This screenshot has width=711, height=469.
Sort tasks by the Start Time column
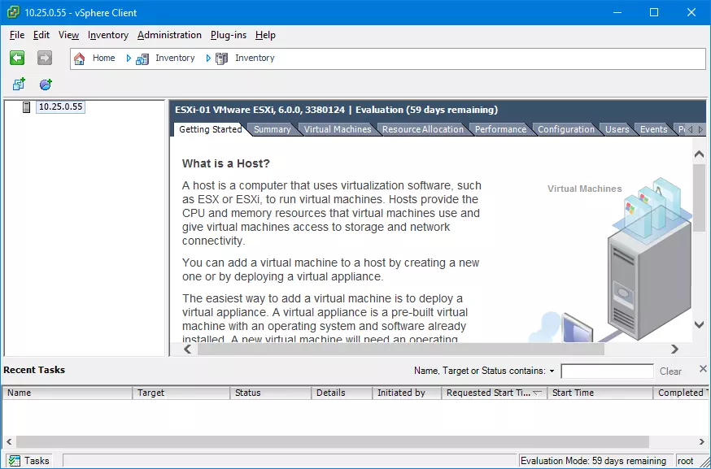pos(600,393)
